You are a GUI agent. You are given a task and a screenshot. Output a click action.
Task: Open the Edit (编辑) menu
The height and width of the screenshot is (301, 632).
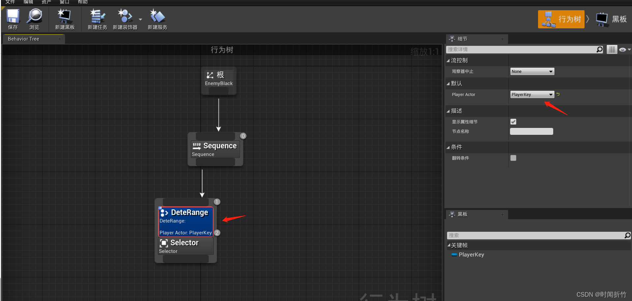[28, 2]
